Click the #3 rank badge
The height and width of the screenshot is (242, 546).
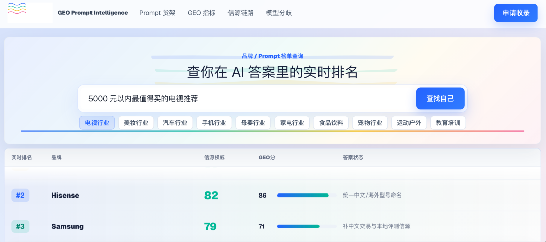20,227
